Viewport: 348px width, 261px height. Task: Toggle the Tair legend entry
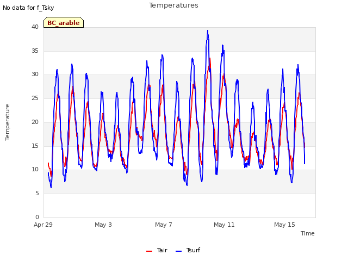point(157,250)
